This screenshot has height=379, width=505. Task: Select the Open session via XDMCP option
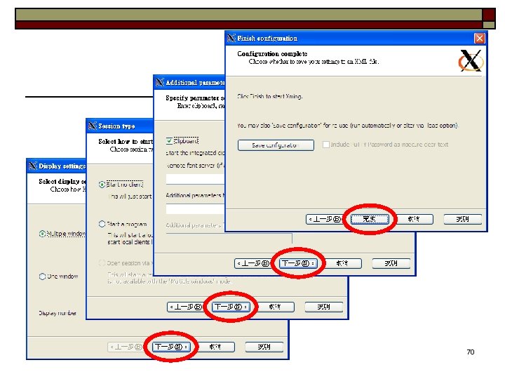click(x=102, y=263)
